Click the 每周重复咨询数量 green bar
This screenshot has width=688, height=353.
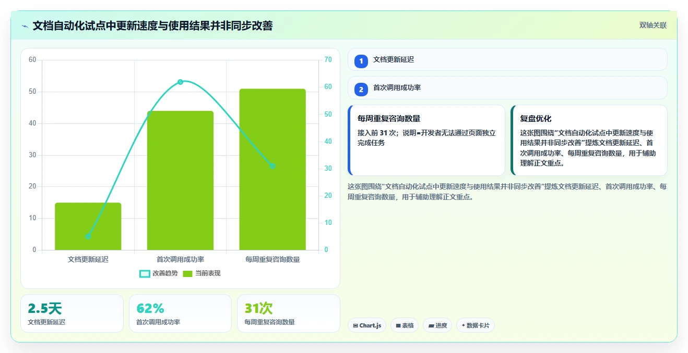click(272, 169)
